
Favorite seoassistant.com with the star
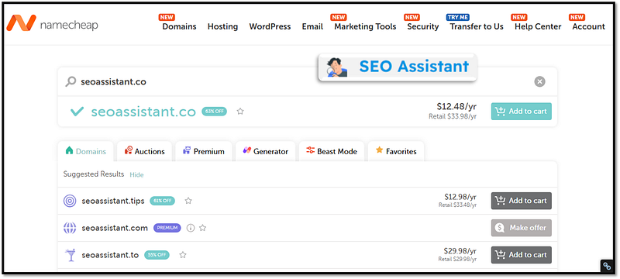[x=202, y=228]
